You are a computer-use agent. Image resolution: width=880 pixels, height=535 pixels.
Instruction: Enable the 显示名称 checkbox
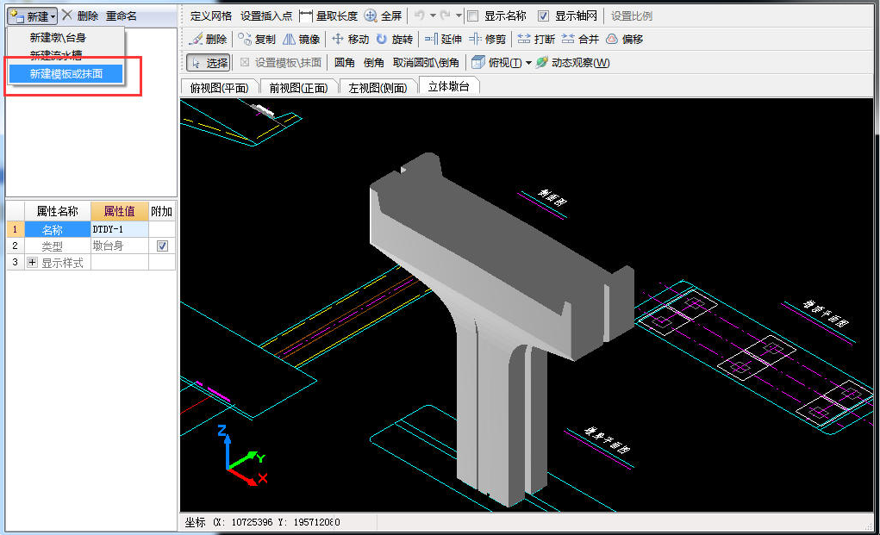coord(472,16)
